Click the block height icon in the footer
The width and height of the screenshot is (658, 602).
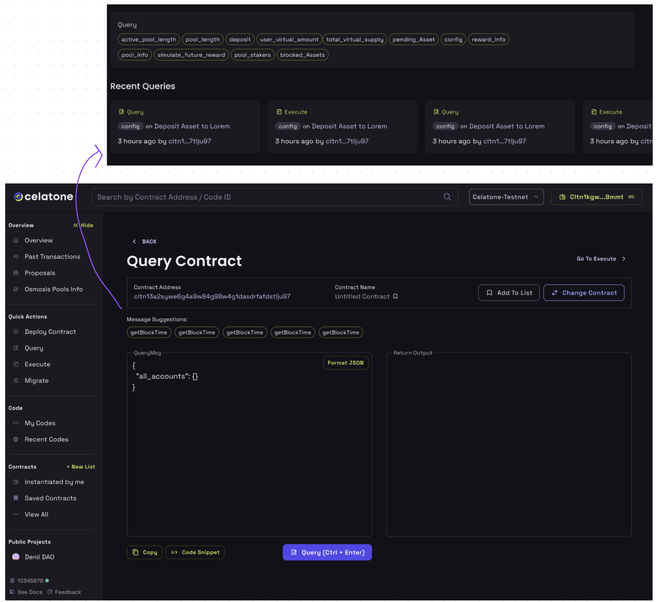click(12, 581)
